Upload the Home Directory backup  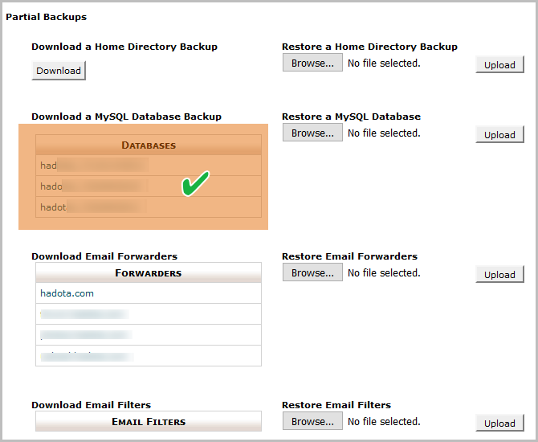[x=499, y=65]
